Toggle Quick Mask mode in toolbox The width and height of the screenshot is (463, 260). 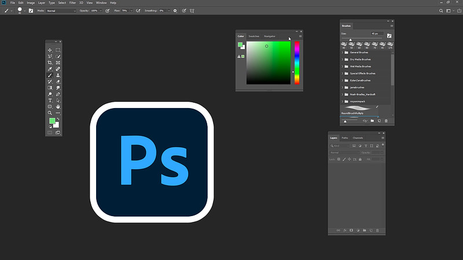pyautogui.click(x=50, y=133)
